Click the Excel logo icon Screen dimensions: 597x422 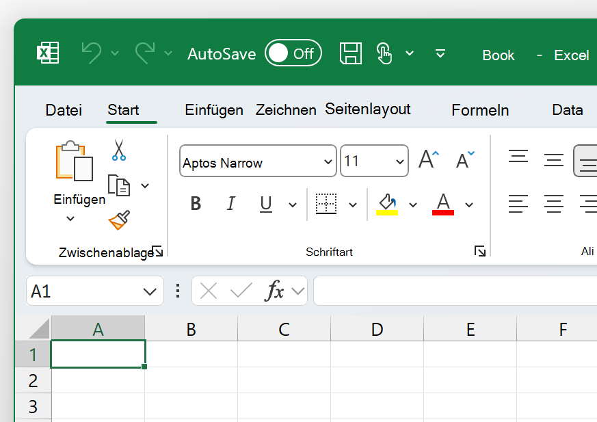(x=48, y=53)
